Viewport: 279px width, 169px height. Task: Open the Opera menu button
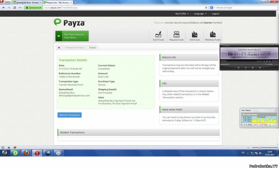click(x=6, y=2)
